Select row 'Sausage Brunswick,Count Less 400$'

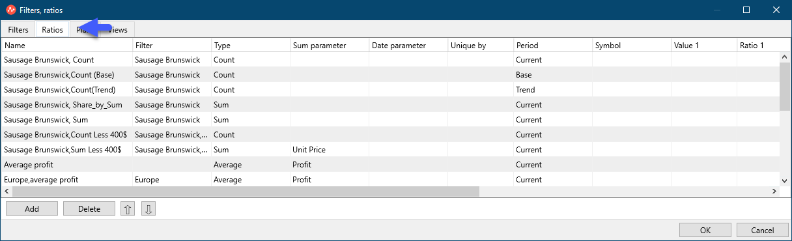[x=391, y=135]
